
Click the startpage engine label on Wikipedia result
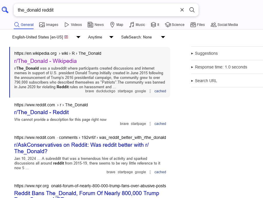[125, 91]
